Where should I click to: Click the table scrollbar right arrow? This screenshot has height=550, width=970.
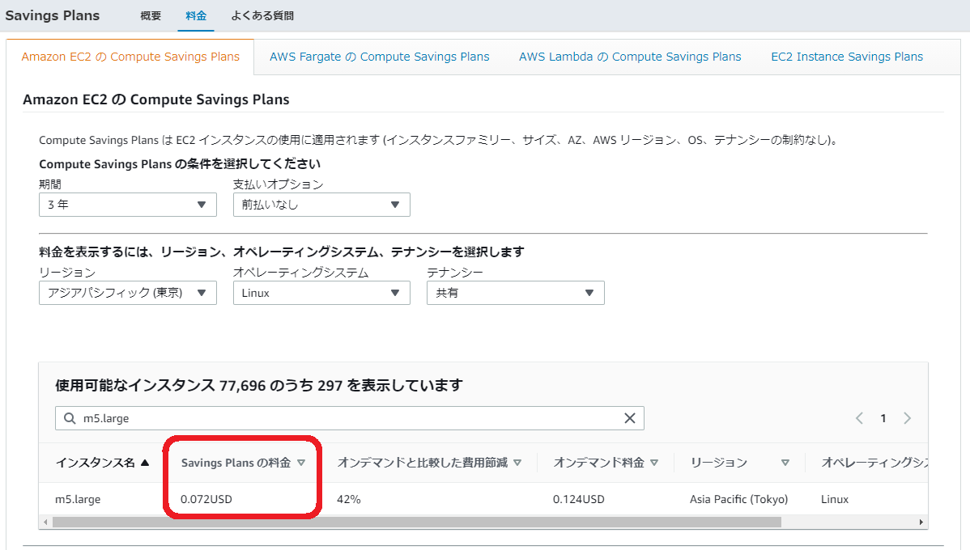[x=921, y=522]
